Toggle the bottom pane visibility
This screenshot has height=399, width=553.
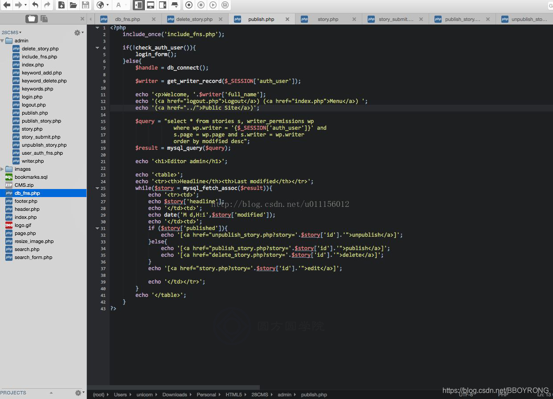[x=151, y=5]
